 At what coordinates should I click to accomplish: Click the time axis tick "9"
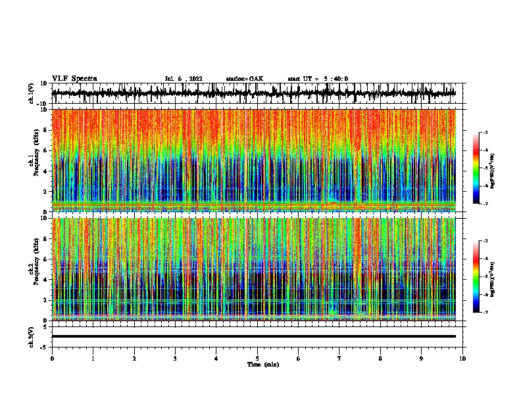point(421,359)
